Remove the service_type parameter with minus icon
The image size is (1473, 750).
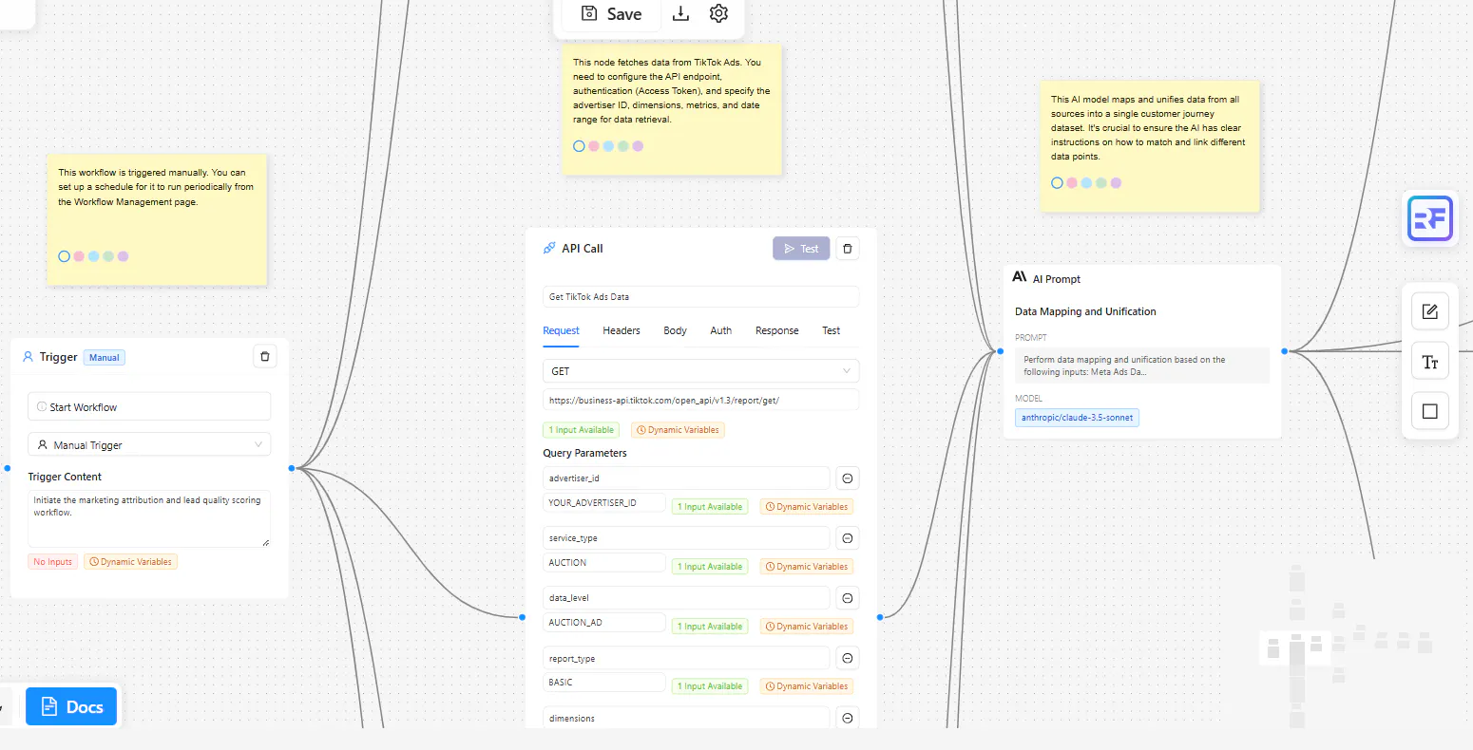click(x=848, y=538)
